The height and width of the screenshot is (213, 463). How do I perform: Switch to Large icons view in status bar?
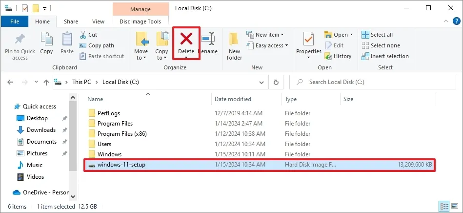455,206
